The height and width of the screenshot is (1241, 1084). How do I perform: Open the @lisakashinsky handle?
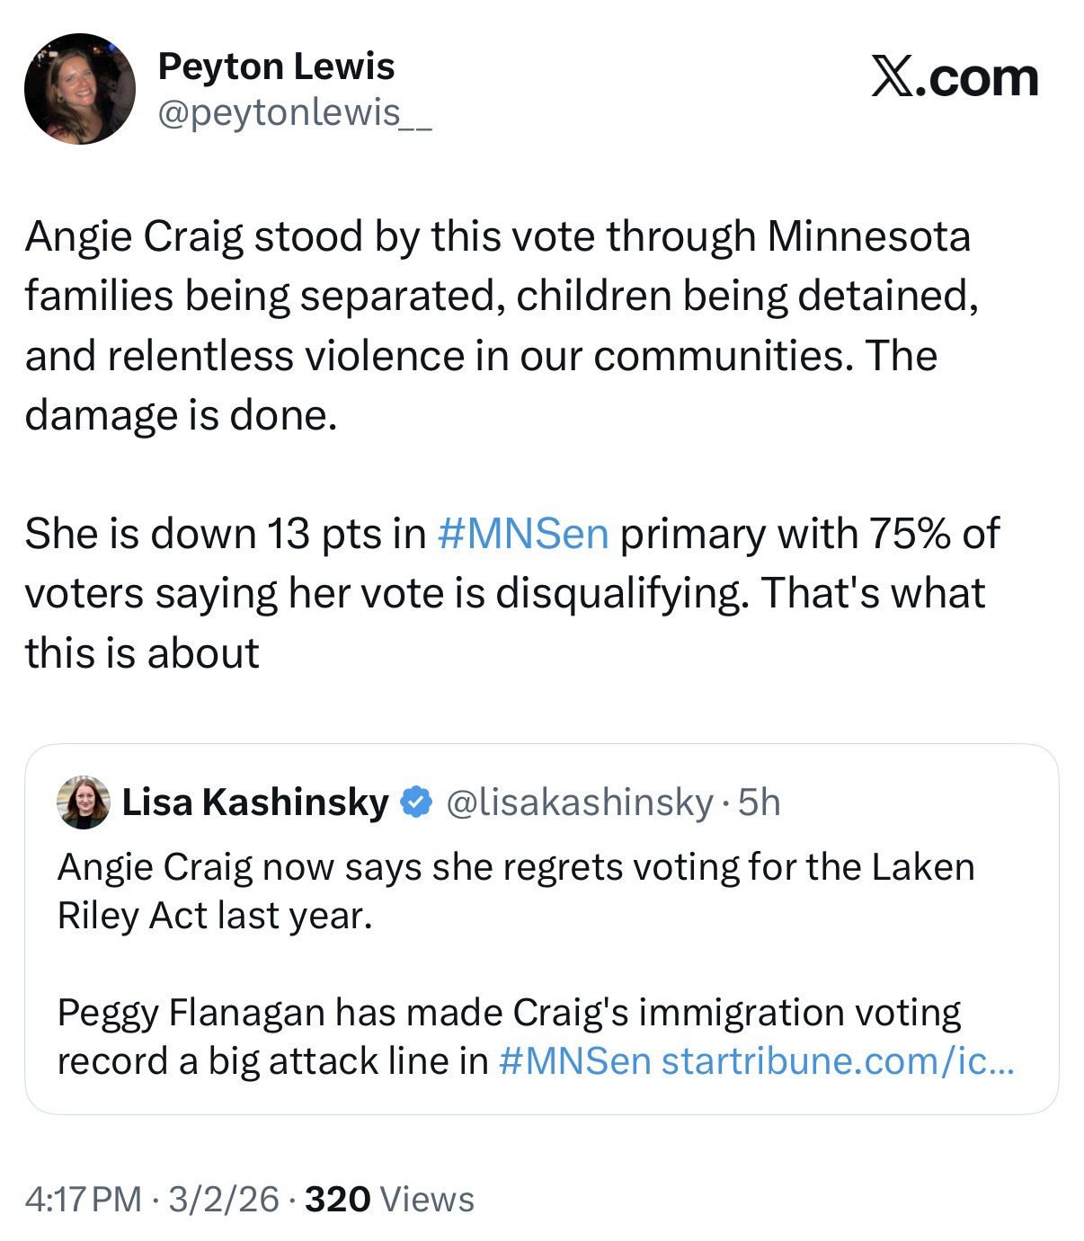tap(580, 802)
